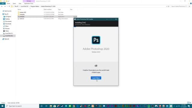Image resolution: width=192 pixels, height=108 pixels.
Task: Sort files by Size column
Action: click(71, 9)
